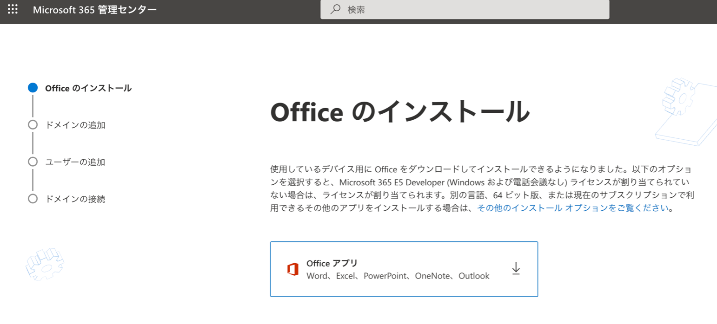Click the step circle beside ドメインの追加

(x=33, y=125)
